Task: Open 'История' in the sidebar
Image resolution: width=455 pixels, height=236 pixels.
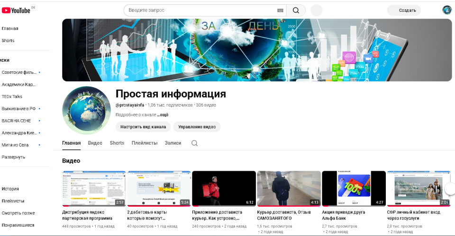Action: 10,189
